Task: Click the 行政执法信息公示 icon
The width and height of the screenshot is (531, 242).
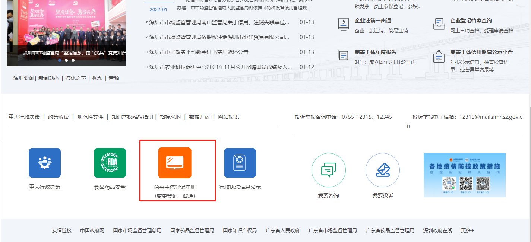Action: [x=240, y=162]
